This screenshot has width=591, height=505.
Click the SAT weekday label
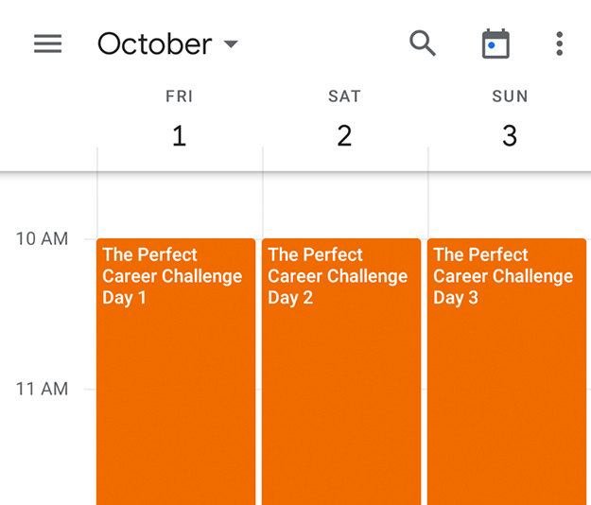(344, 96)
